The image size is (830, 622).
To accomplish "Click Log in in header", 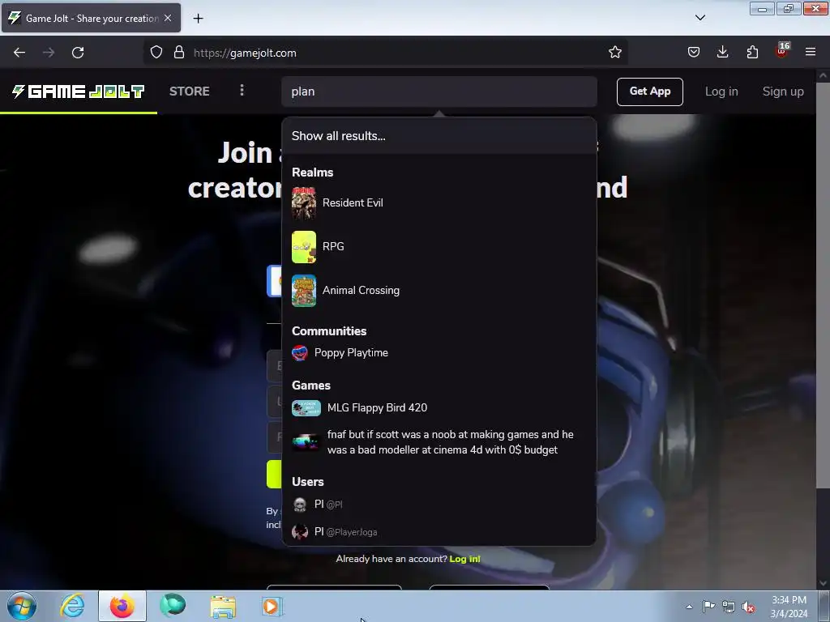I will pos(721,92).
